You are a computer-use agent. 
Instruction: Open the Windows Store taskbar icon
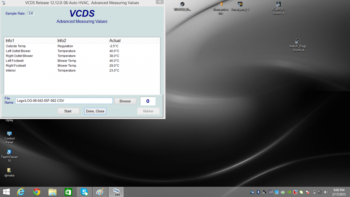tap(69, 192)
